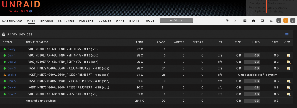Open the Disk 2 link
Image resolution: width=297 pixels, height=108 pixels.
click(x=12, y=62)
